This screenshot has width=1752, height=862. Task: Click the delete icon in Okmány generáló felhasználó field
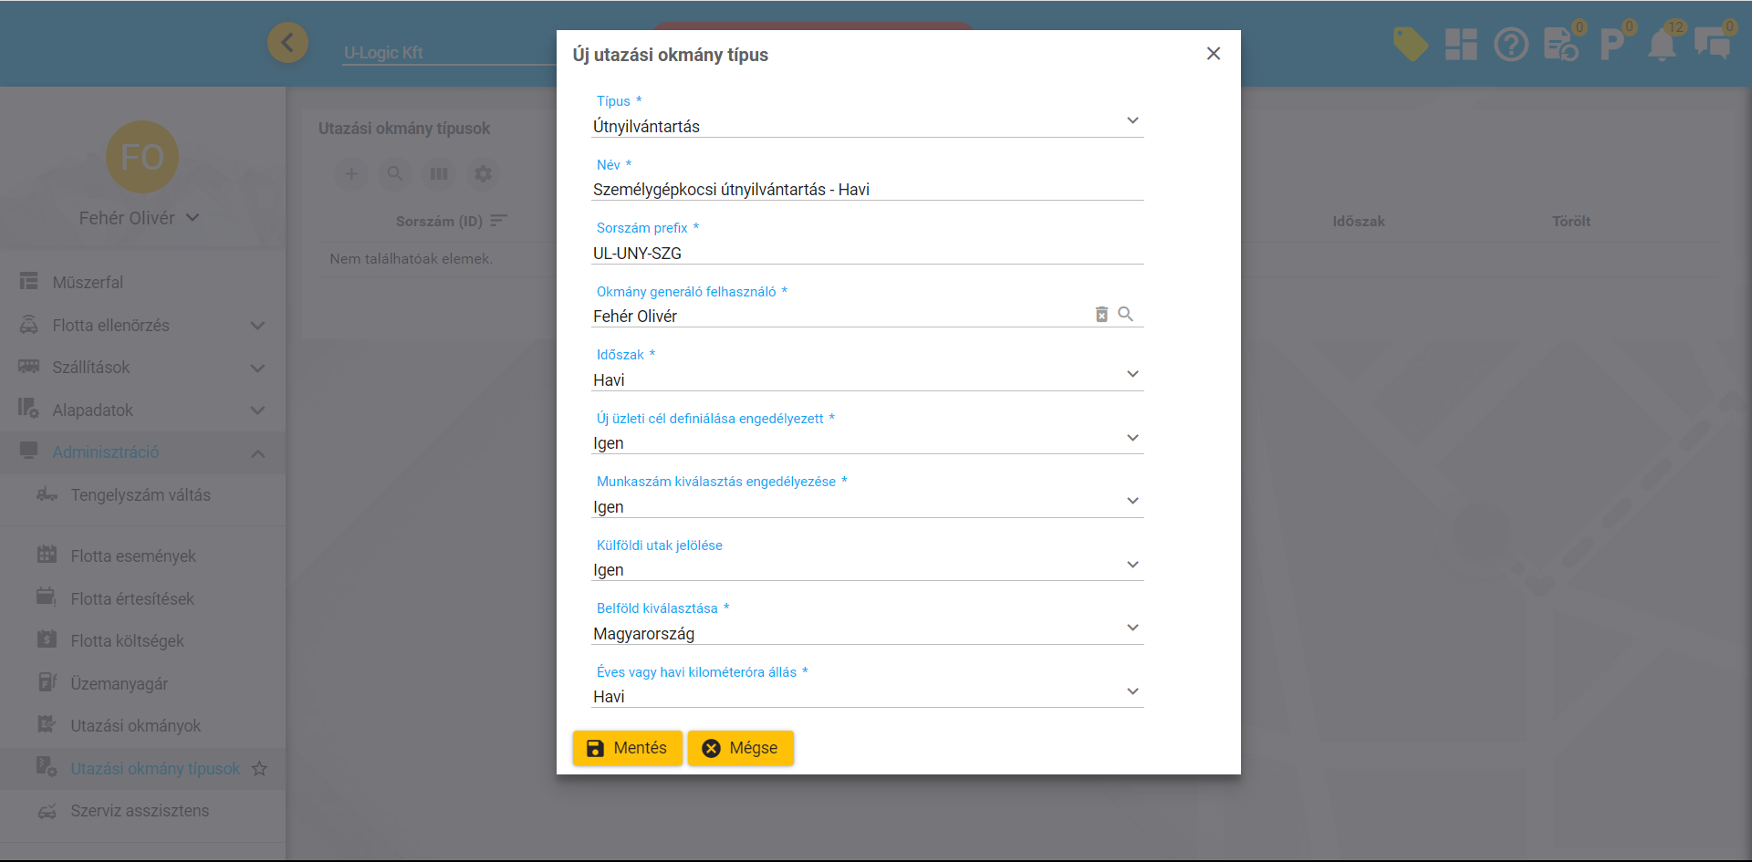coord(1101,315)
